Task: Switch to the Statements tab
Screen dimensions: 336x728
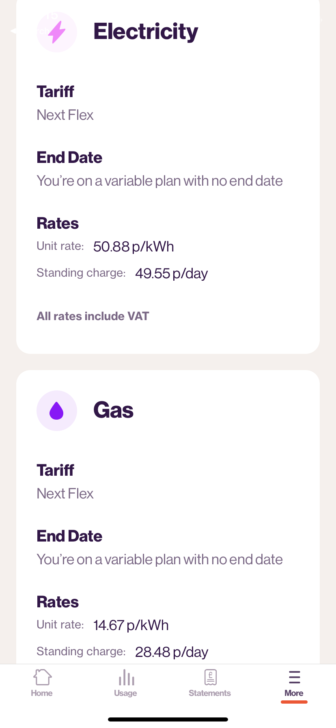Action: pyautogui.click(x=210, y=683)
